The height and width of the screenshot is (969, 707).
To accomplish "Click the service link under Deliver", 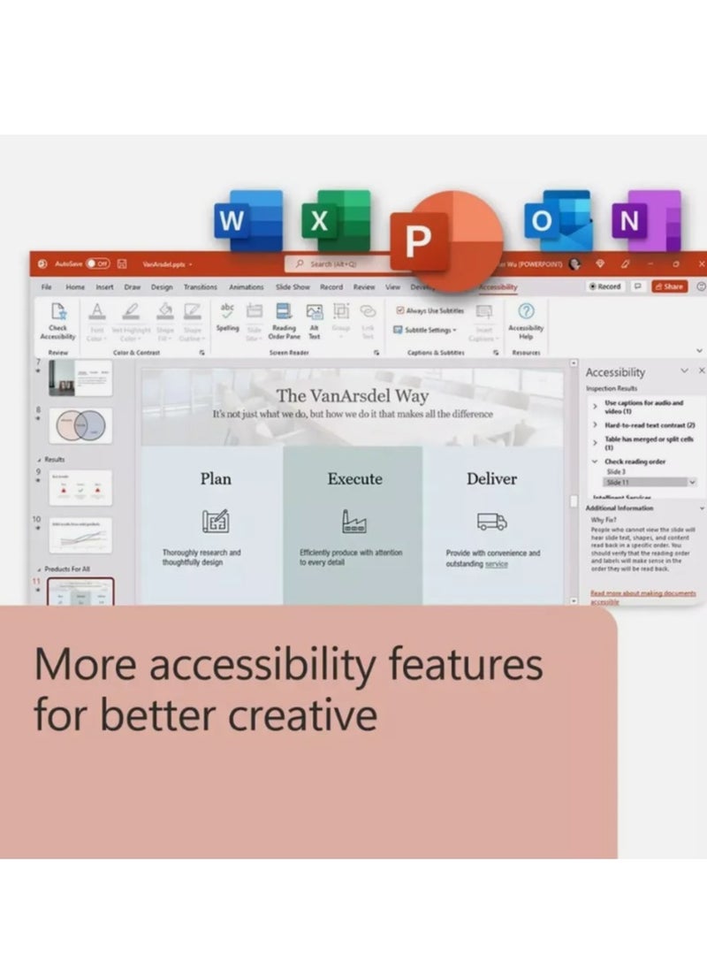I will click(497, 563).
